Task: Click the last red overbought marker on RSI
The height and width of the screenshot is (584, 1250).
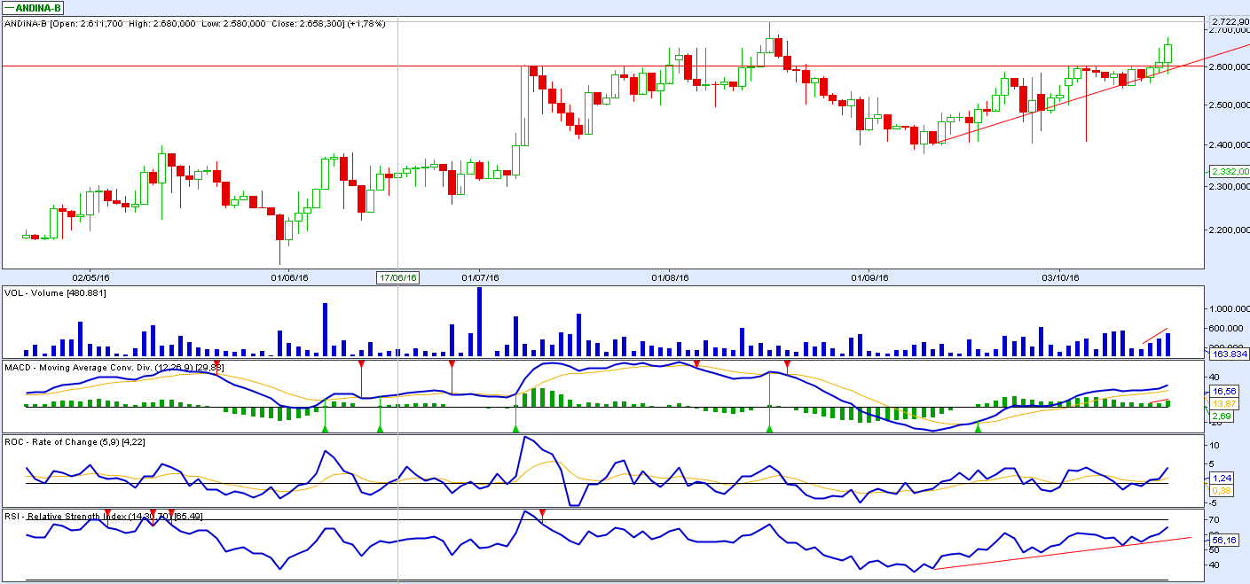Action: [x=542, y=513]
